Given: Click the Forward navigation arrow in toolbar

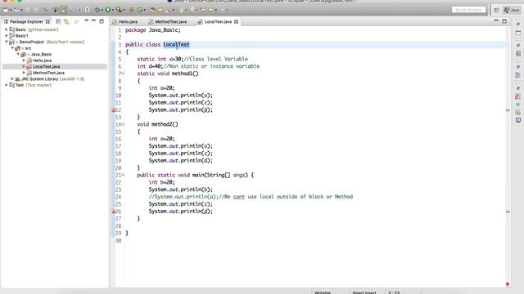Looking at the screenshot, I should click(x=221, y=10).
